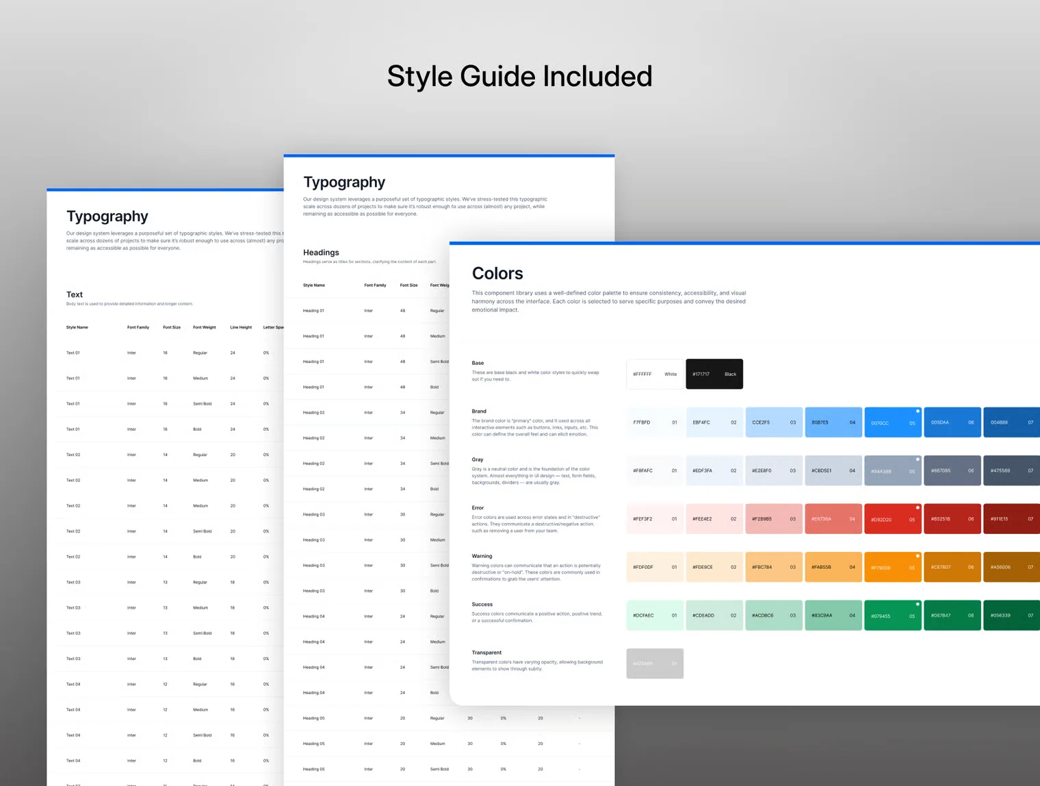Click the "Success" section label
Image resolution: width=1040 pixels, height=786 pixels.
(x=482, y=605)
